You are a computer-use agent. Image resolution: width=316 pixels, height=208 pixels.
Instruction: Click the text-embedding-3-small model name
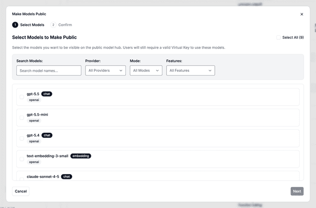pos(47,156)
